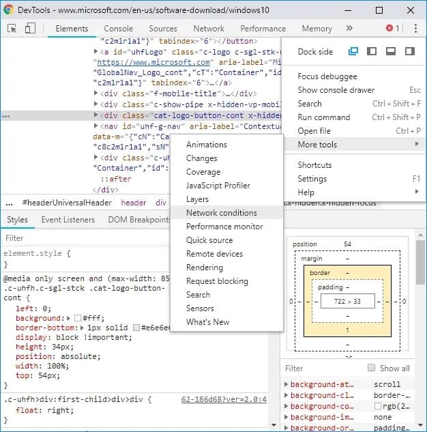Click the #fff background color swatch

[x=78, y=318]
